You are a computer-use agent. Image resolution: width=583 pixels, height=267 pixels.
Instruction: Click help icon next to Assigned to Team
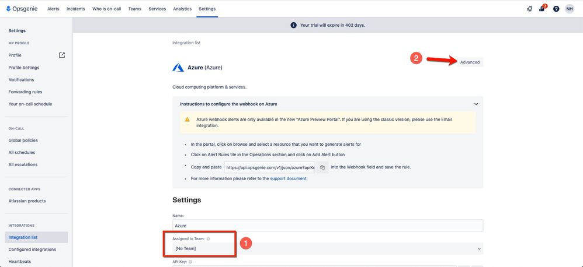pos(208,239)
